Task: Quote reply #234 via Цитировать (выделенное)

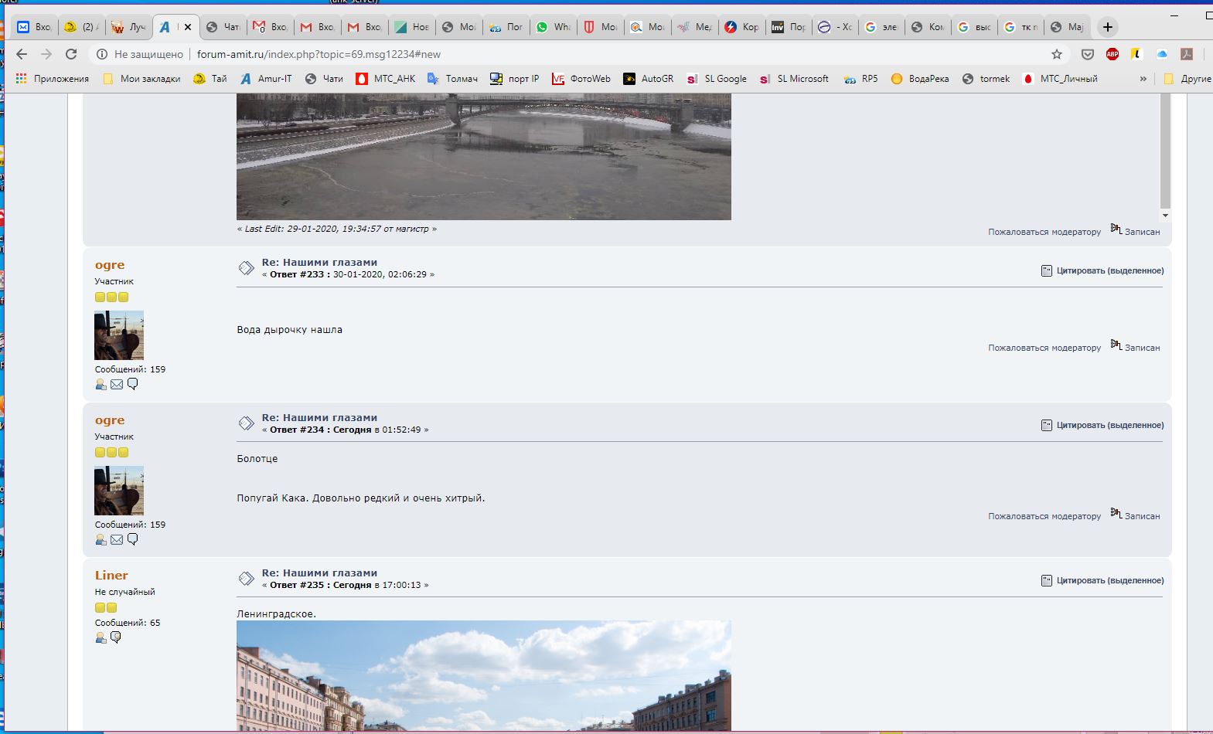Action: pos(1102,425)
